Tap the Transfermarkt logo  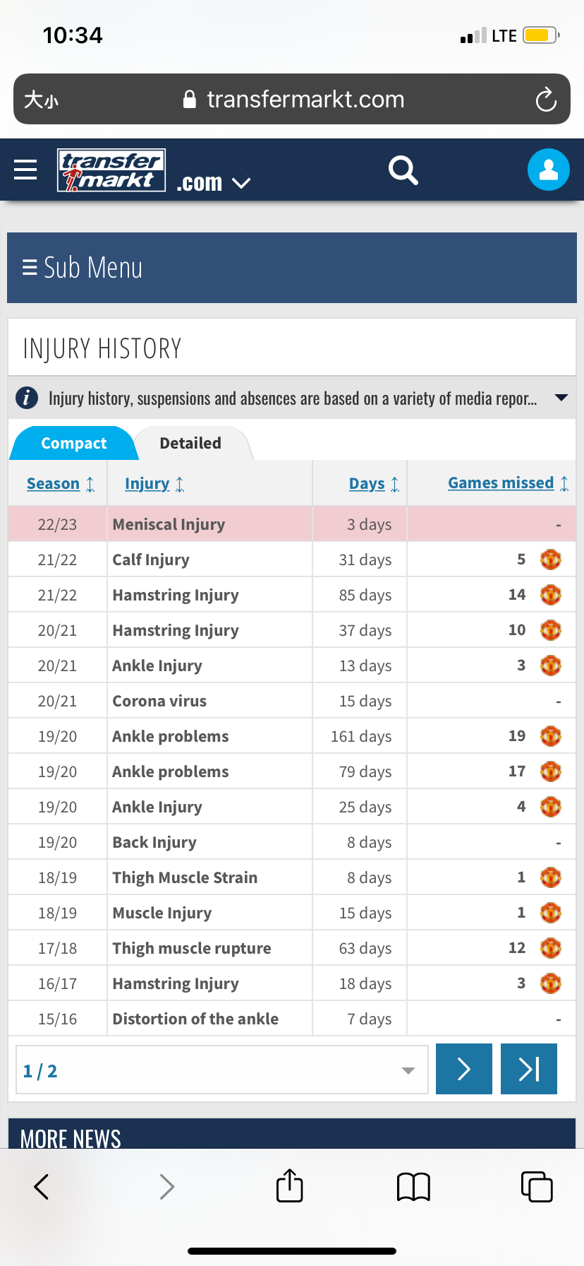[x=111, y=170]
